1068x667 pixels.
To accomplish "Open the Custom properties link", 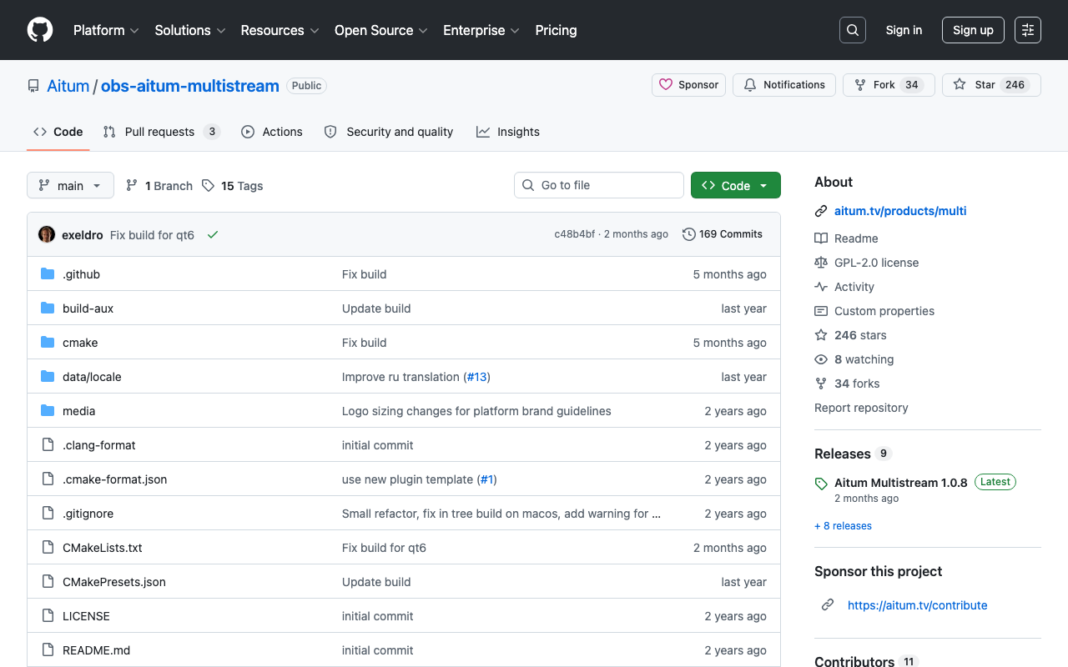I will coord(884,311).
